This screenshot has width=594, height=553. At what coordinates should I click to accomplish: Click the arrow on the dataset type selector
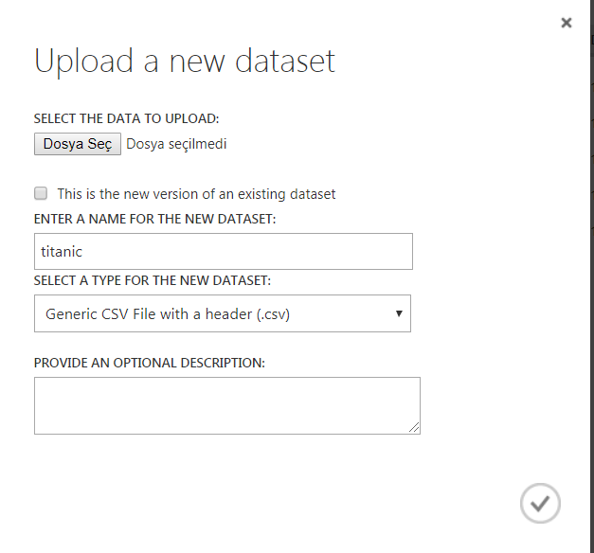(x=398, y=313)
